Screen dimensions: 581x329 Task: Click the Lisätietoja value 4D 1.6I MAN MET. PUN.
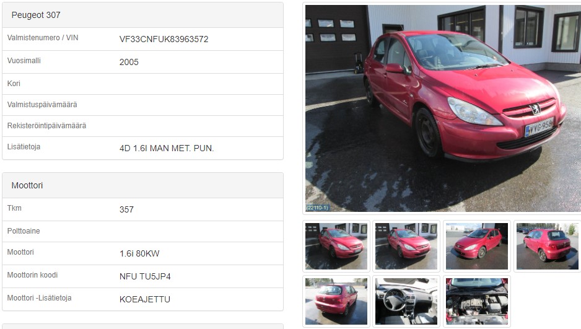[x=167, y=148]
